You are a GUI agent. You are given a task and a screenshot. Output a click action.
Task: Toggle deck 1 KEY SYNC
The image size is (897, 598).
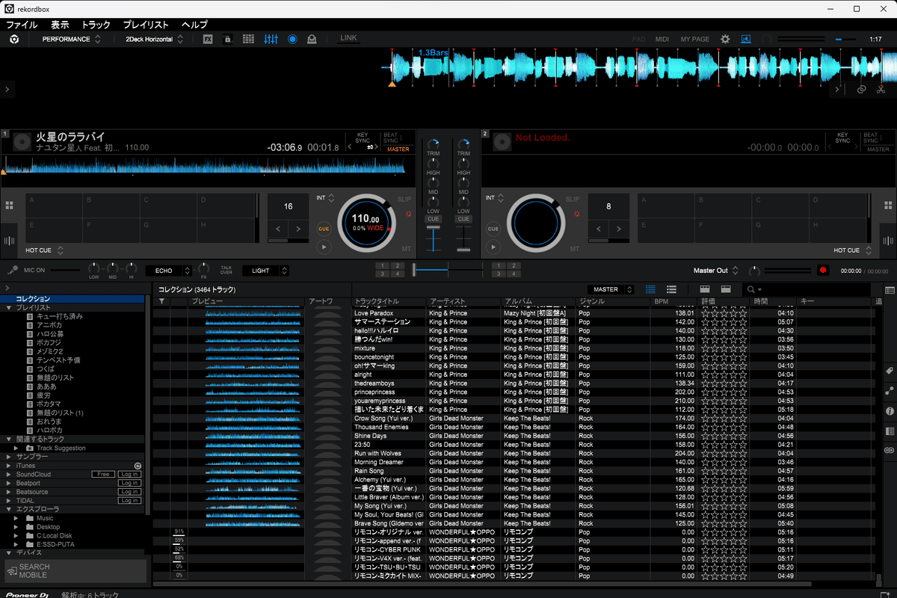[x=362, y=138]
